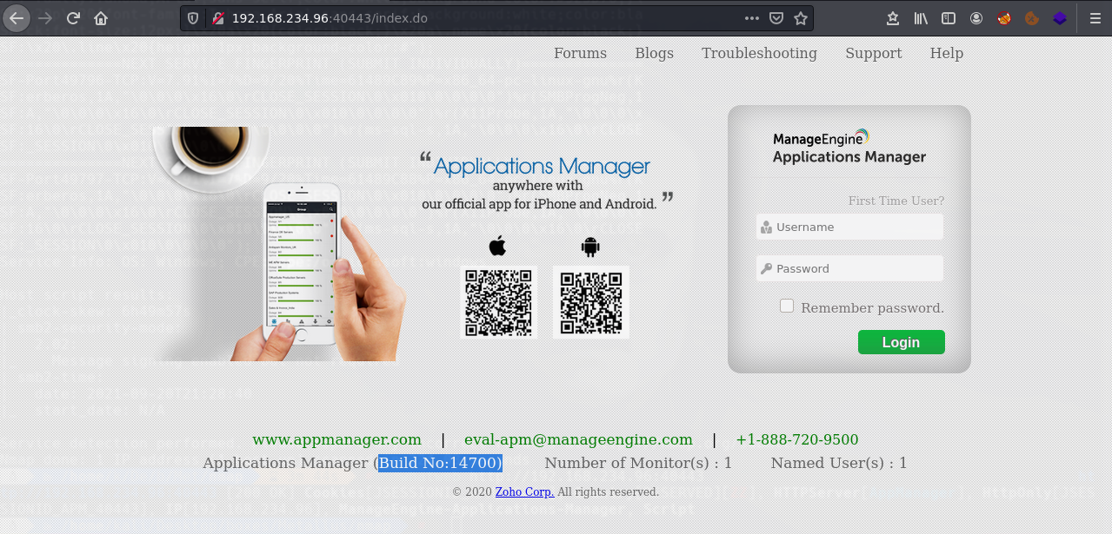1112x534 pixels.
Task: Reload the current page
Action: click(x=73, y=17)
